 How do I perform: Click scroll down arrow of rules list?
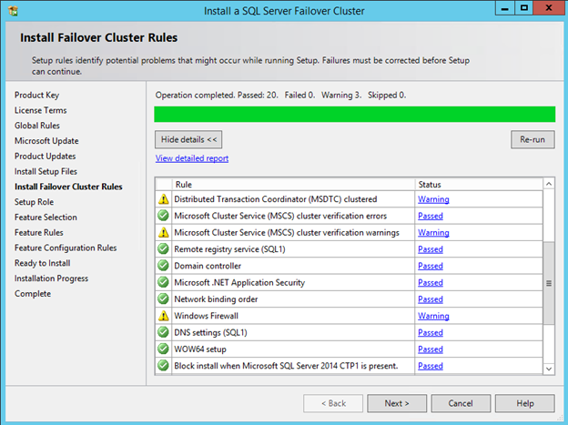(x=549, y=369)
